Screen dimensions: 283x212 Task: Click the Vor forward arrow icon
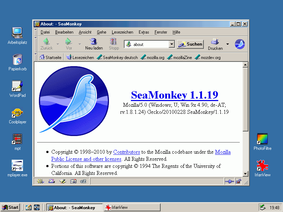[69, 41]
